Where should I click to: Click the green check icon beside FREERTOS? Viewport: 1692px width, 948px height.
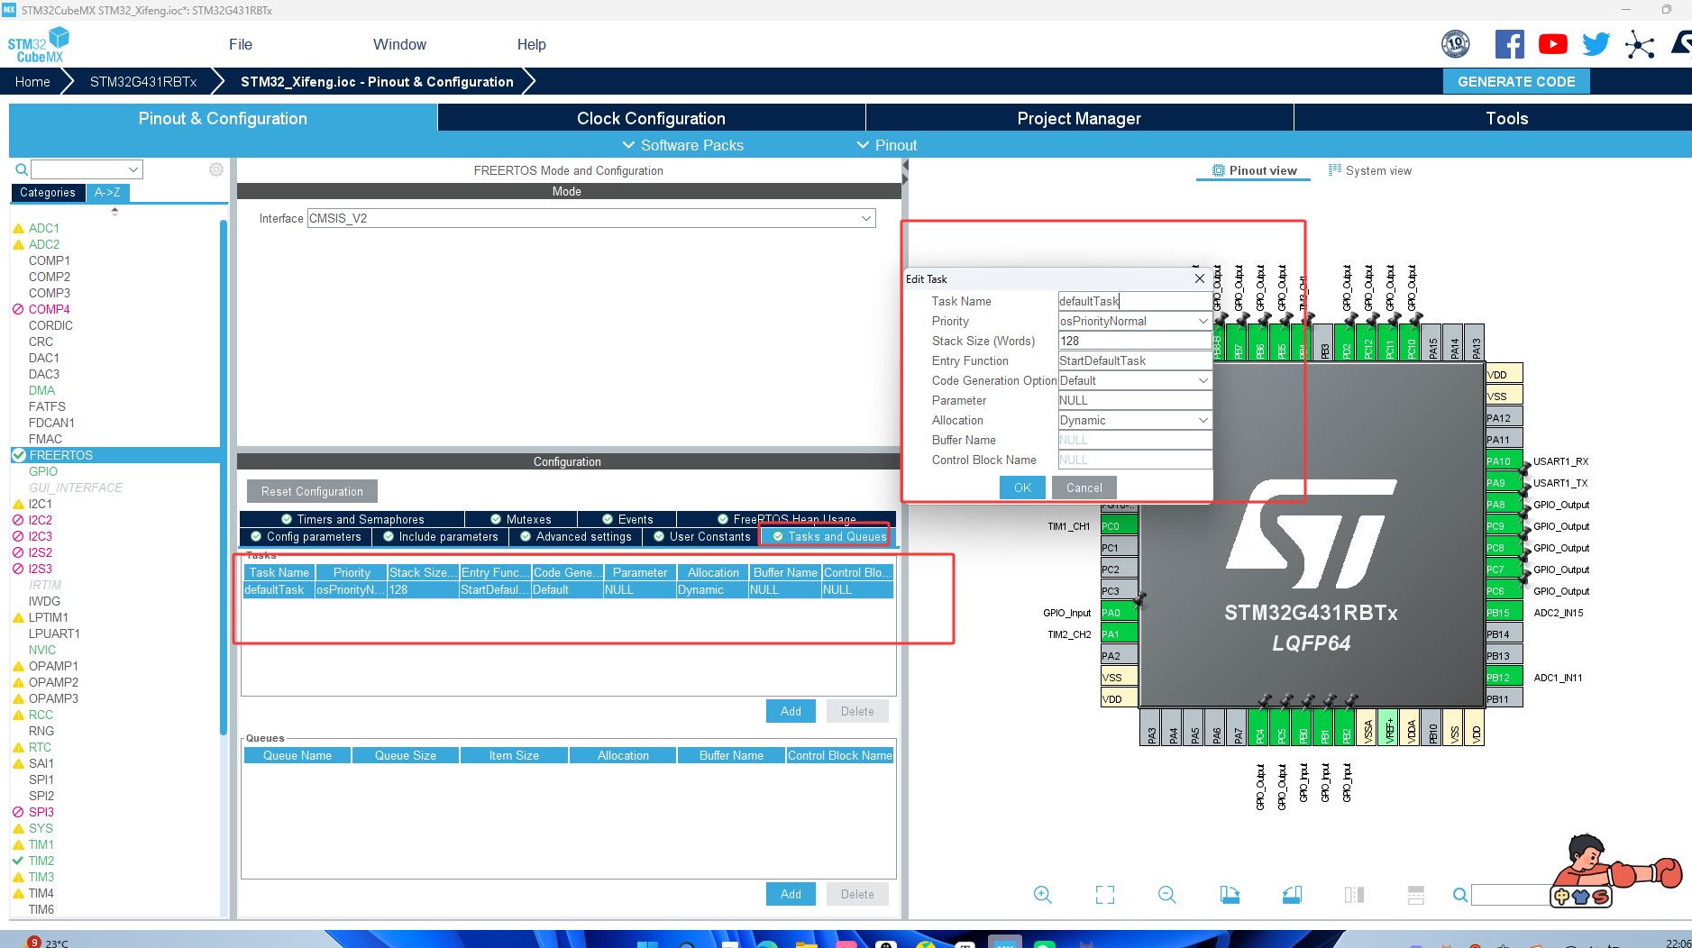tap(18, 455)
